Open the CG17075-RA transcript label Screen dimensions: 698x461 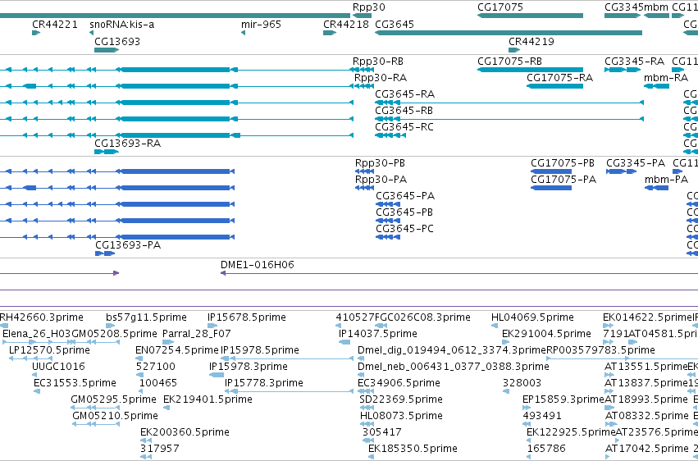(x=559, y=78)
